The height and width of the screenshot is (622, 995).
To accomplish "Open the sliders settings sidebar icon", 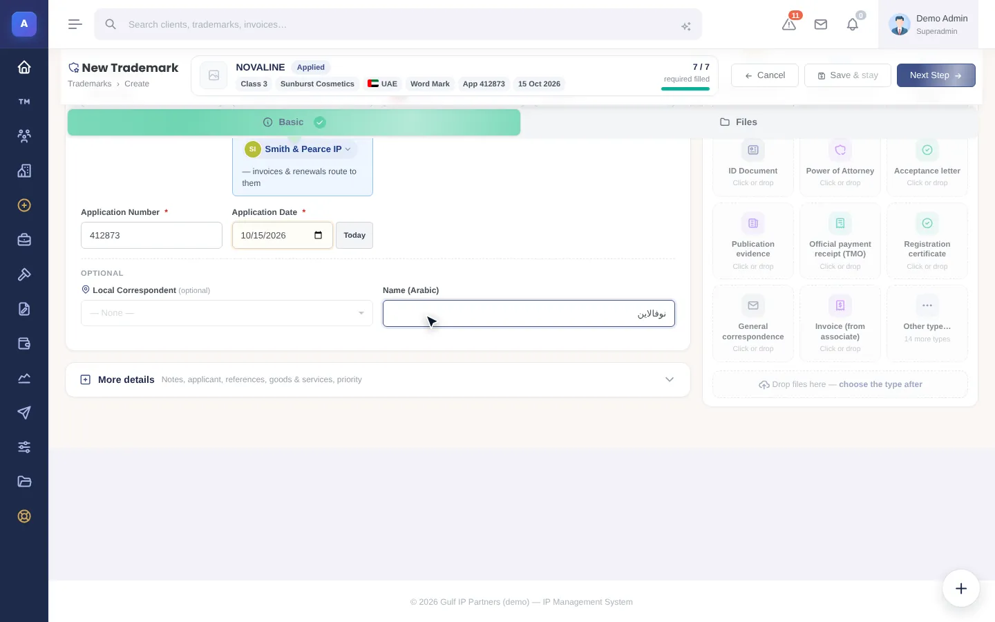I will coord(24,447).
